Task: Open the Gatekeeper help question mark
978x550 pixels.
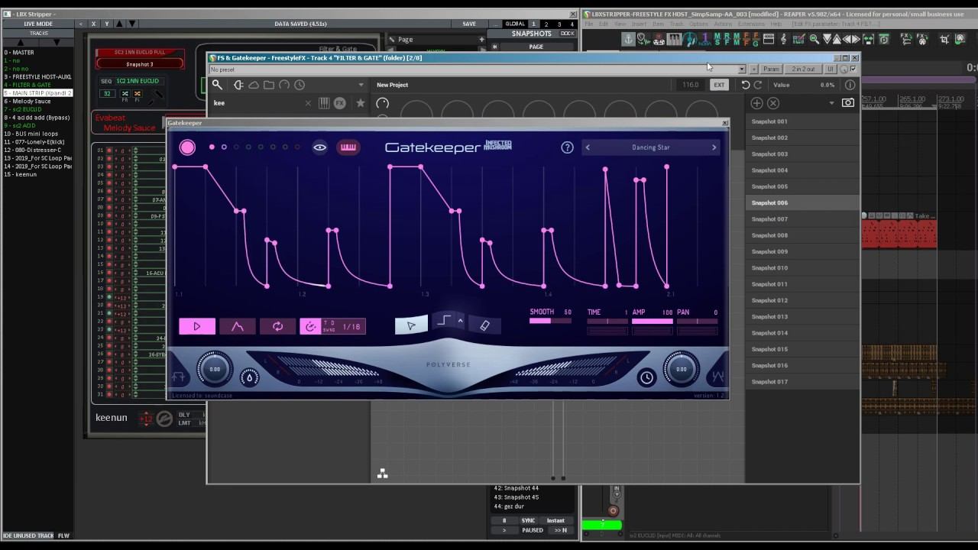Action: coord(567,147)
